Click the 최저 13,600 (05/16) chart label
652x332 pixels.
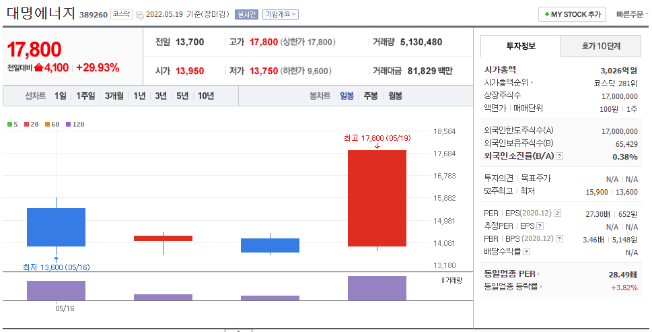(56, 267)
